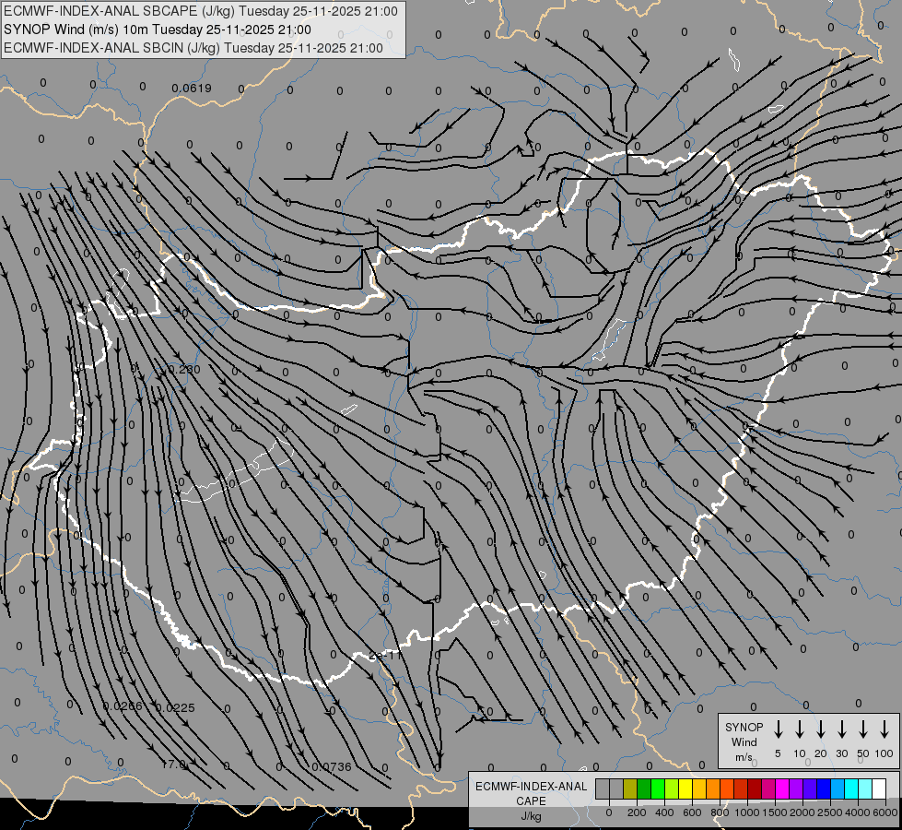Viewport: 902px width, 830px height.
Task: Select the yellow-green CAPE legend swatch
Action: coord(672,788)
